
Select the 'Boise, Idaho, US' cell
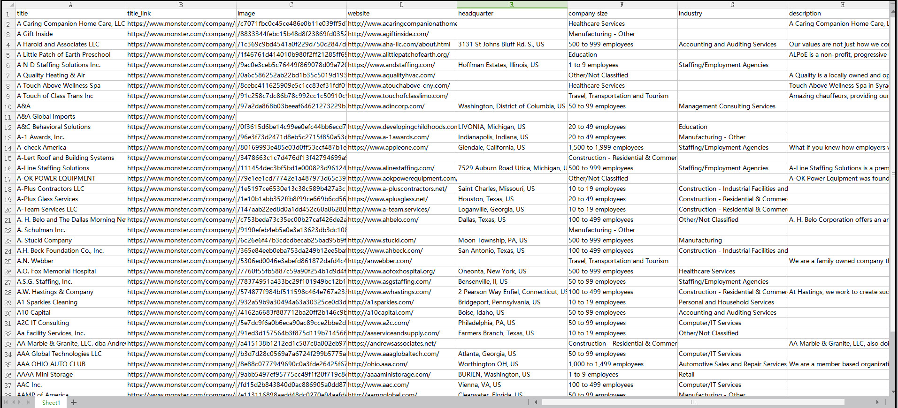pyautogui.click(x=512, y=313)
